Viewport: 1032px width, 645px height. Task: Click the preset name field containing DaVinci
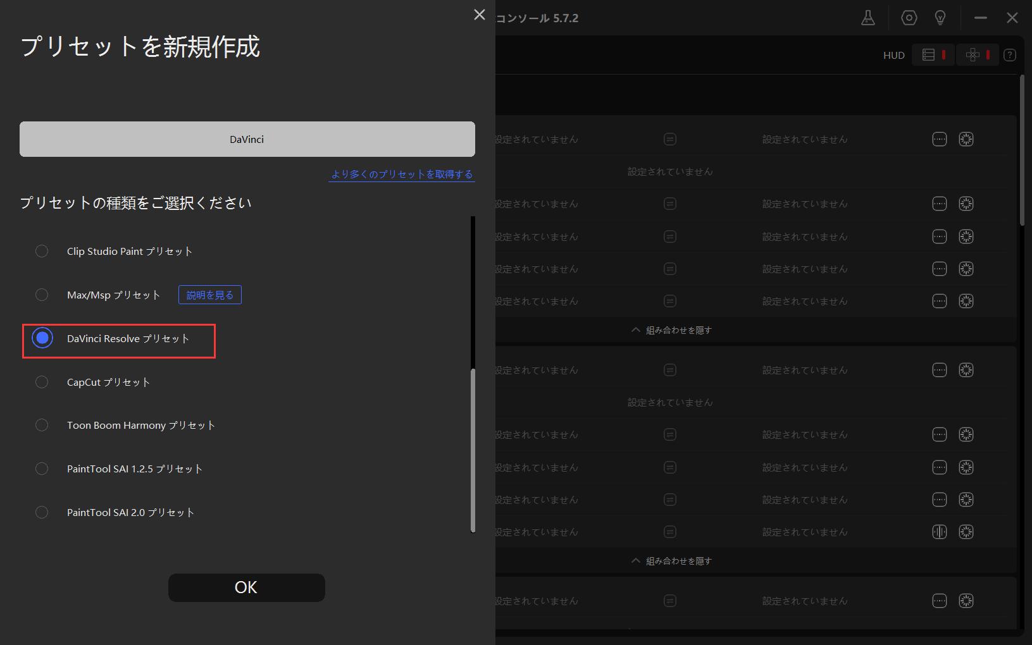(247, 139)
